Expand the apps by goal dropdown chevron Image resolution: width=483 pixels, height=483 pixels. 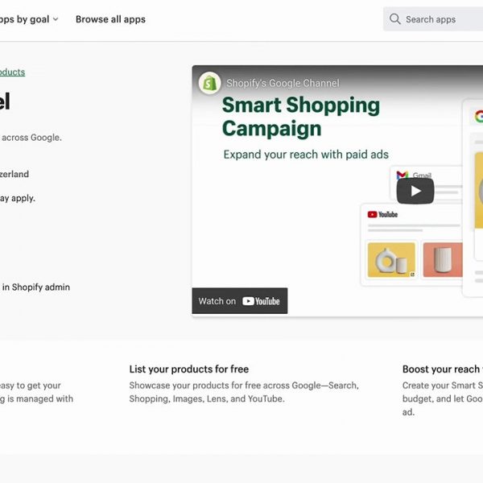tap(56, 19)
